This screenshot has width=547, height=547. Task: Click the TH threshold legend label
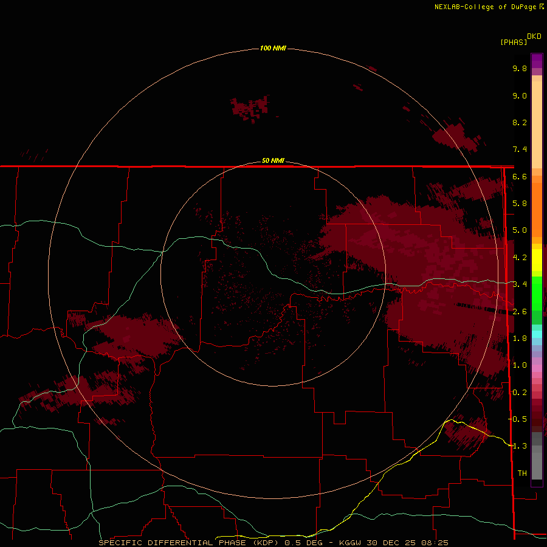(x=522, y=473)
